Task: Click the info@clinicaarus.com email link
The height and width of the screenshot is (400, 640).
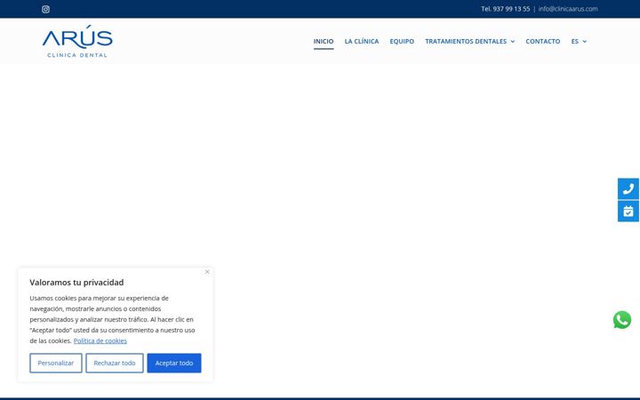Action: [x=568, y=9]
